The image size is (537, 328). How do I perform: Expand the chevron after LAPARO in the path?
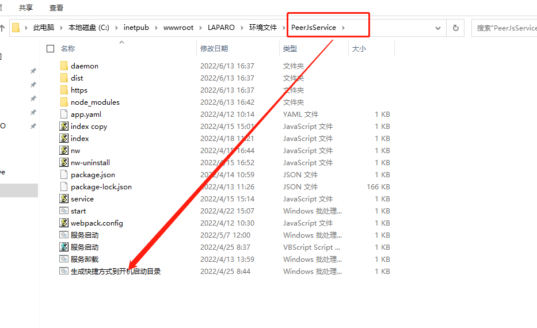pos(242,28)
